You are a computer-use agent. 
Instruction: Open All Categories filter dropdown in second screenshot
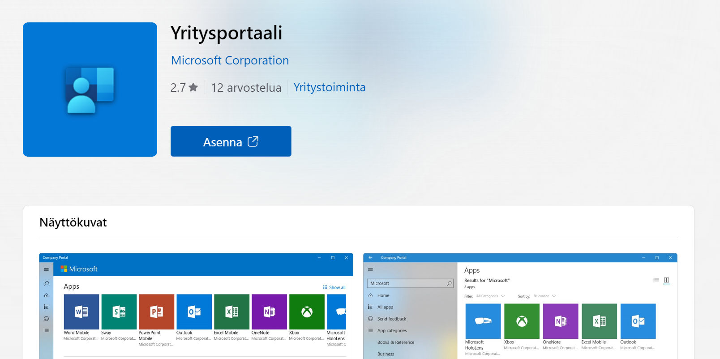490,296
